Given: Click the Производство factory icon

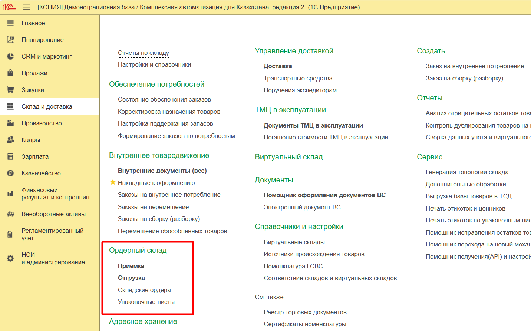Looking at the screenshot, I should (10, 123).
